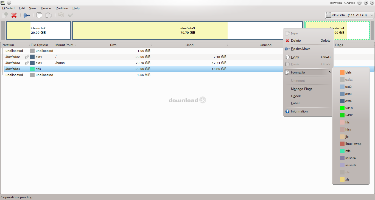
Task: Click the Information icon in context menu
Action: tap(287, 111)
